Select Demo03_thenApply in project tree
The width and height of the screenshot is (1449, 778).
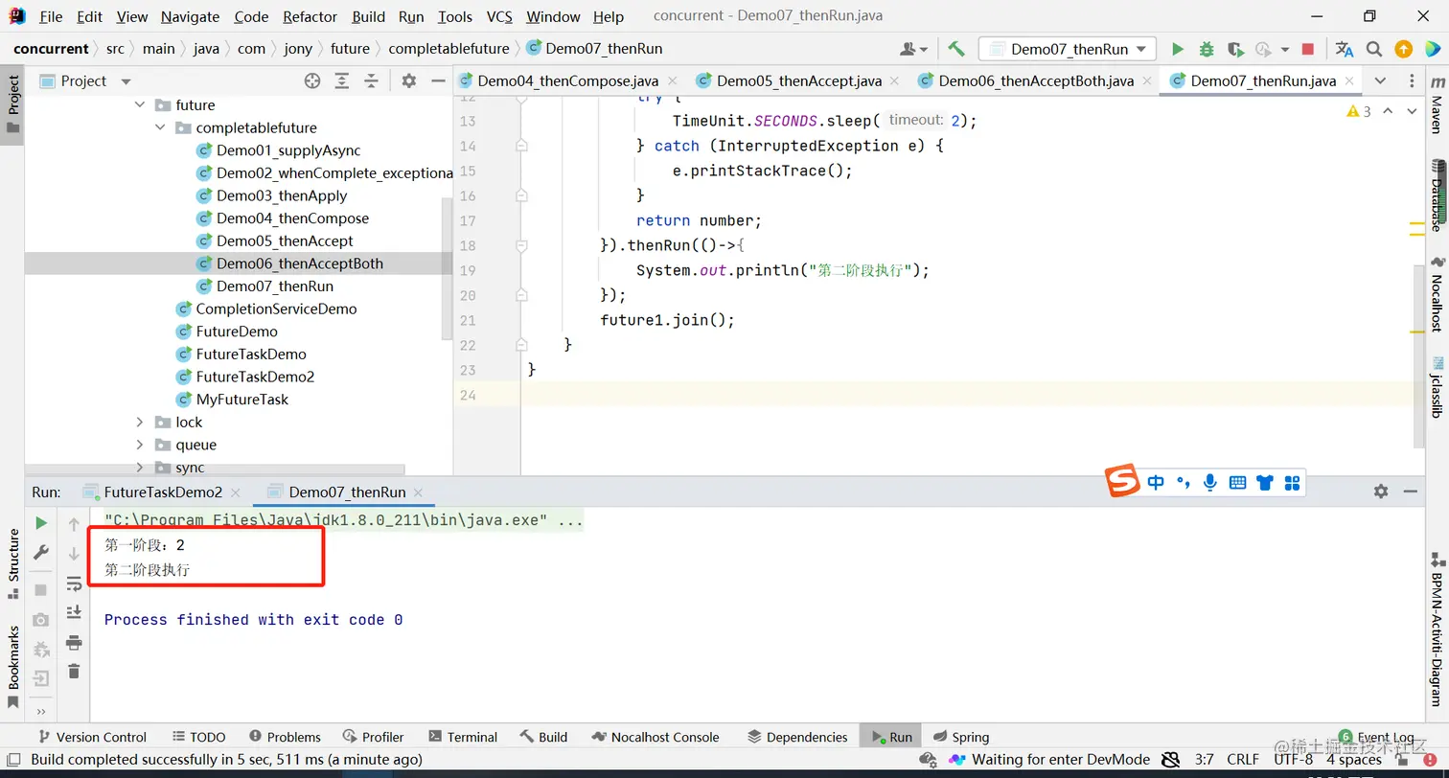[x=282, y=195]
